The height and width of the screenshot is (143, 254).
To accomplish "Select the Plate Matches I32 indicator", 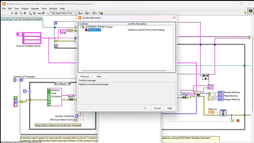I will click(x=220, y=96).
